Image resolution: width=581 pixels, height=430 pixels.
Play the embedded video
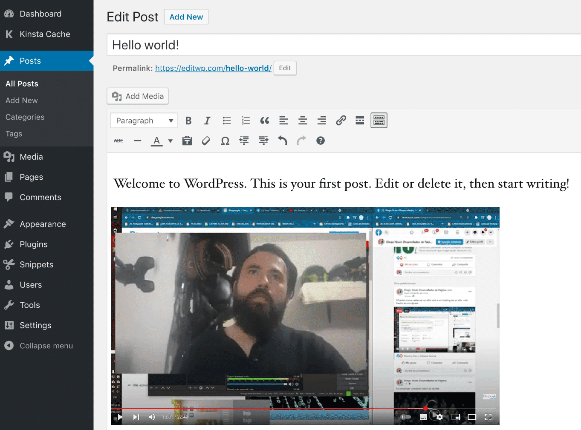pyautogui.click(x=120, y=417)
